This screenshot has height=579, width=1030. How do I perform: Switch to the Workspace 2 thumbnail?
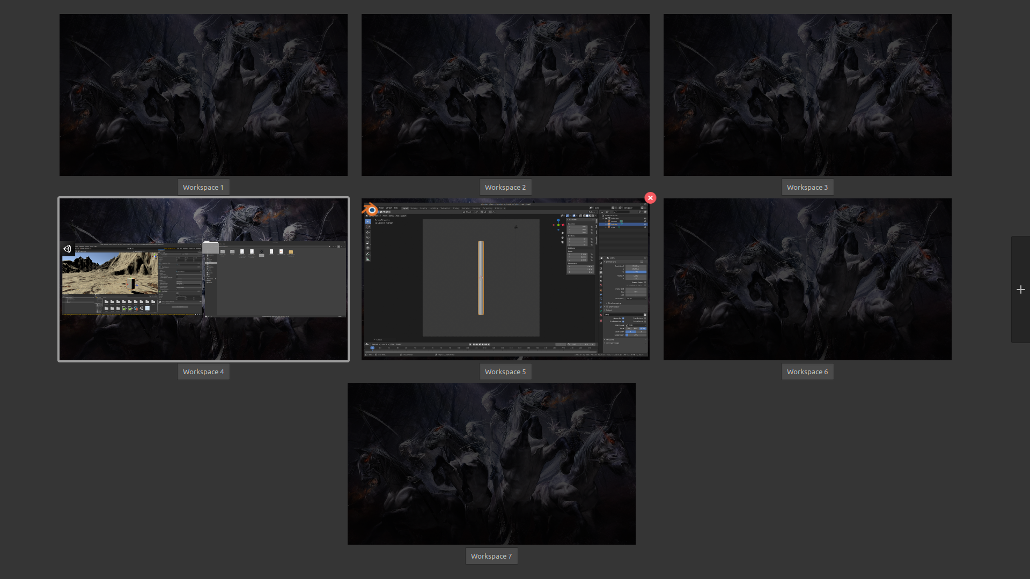point(505,95)
